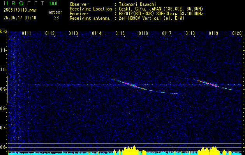Click the Receiver label
The width and height of the screenshot is (245, 155).
(x=79, y=14)
